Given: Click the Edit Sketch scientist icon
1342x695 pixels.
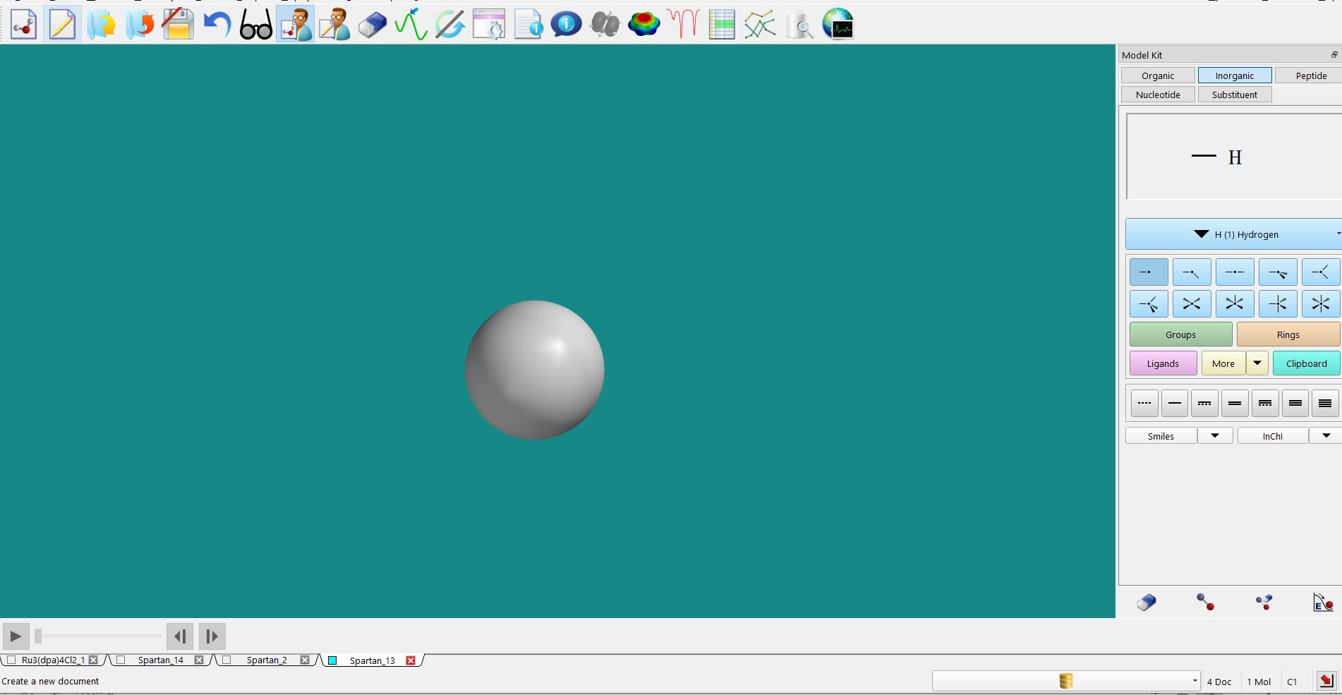Looking at the screenshot, I should [x=334, y=24].
